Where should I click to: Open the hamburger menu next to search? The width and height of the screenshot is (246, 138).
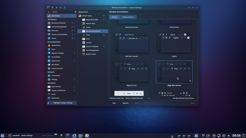pyautogui.click(x=75, y=12)
